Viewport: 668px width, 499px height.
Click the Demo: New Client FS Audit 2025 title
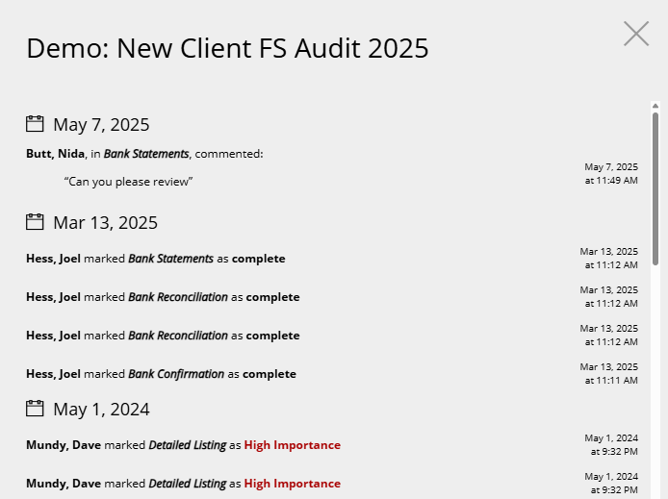click(x=227, y=48)
